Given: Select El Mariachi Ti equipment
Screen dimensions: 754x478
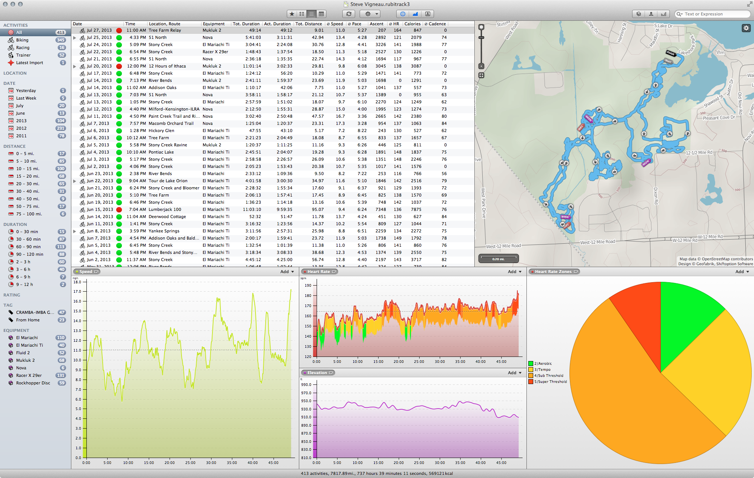Looking at the screenshot, I should (35, 345).
